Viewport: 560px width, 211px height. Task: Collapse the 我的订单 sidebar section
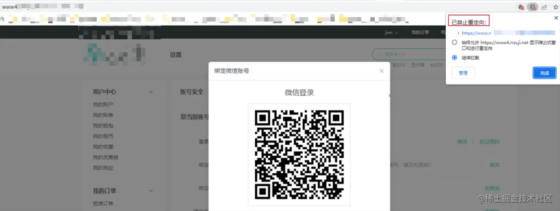151,191
